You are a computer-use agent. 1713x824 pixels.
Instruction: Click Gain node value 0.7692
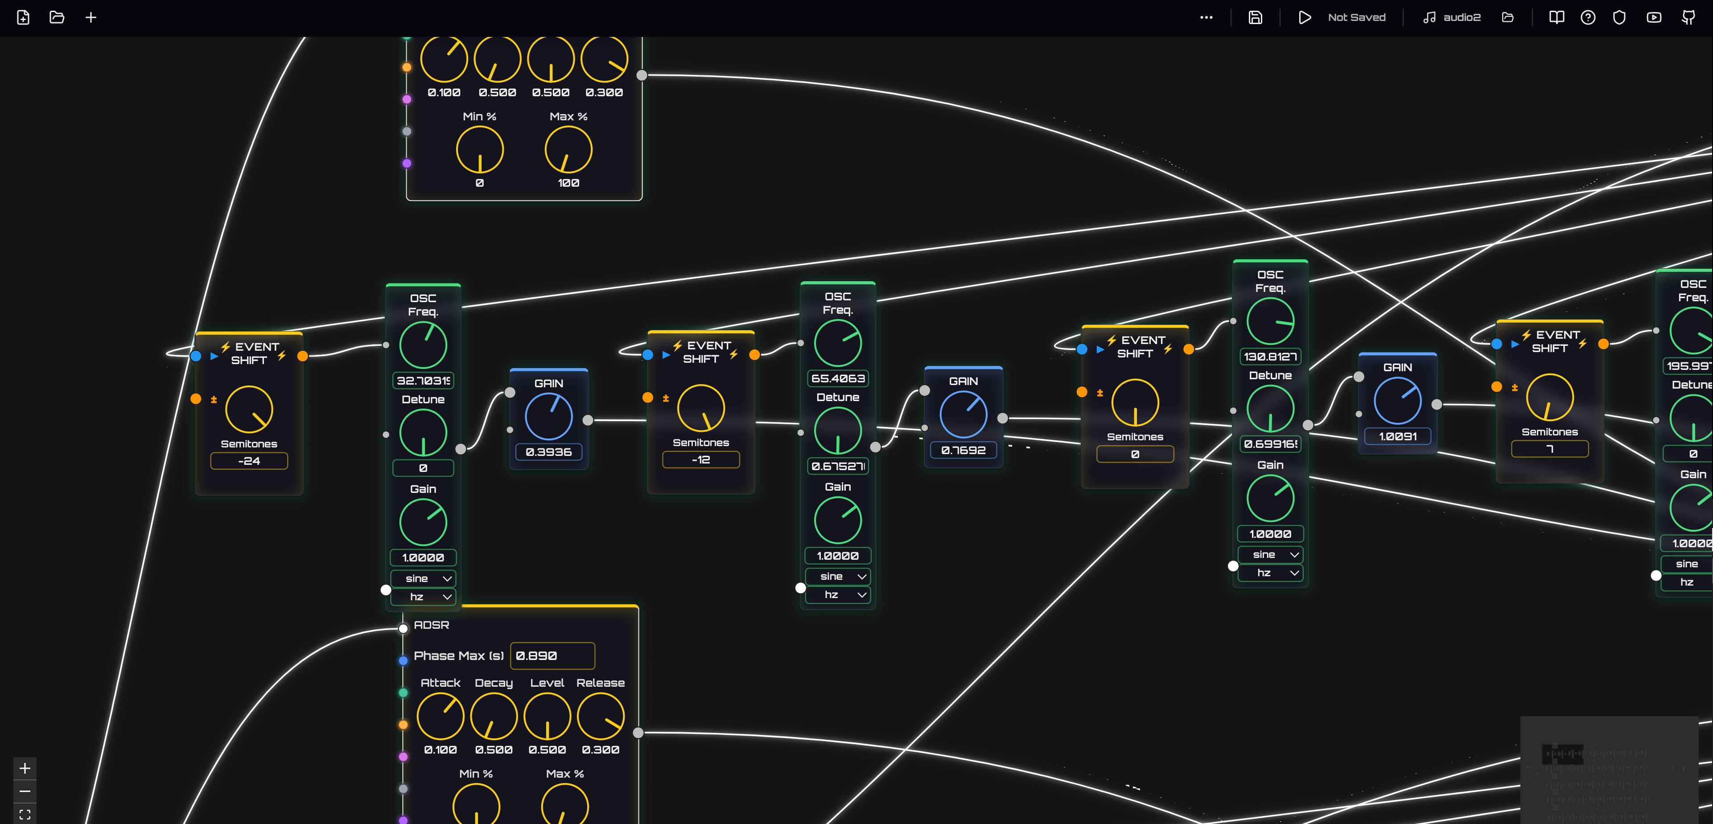pos(964,450)
